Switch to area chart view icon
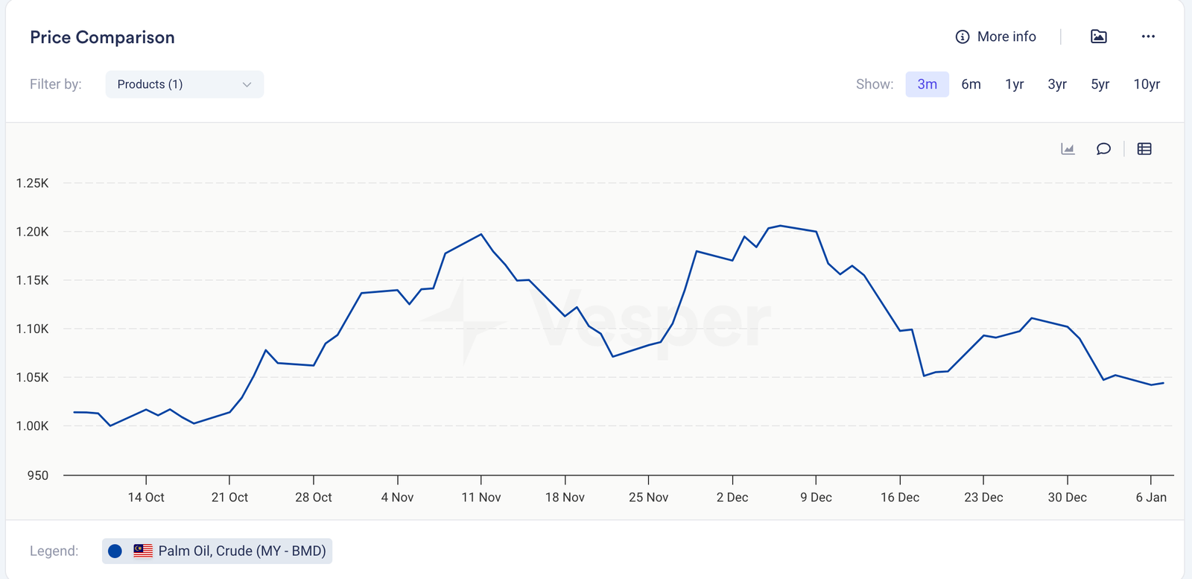1192x579 pixels. click(1068, 149)
